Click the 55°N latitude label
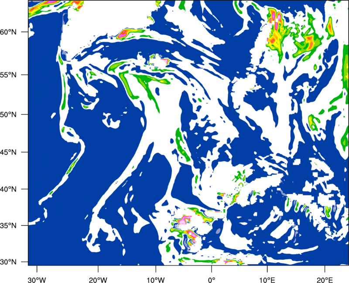Screen dimensions: 349x283 pos(8,75)
